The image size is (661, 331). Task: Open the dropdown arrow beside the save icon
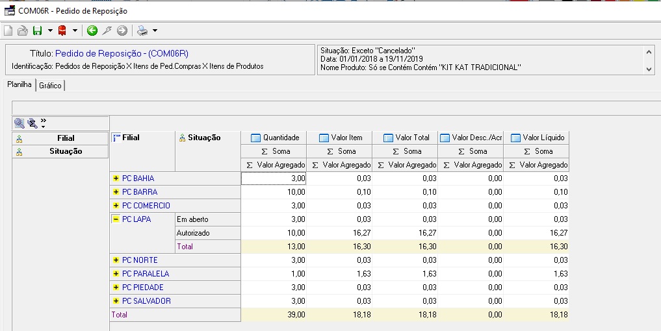click(x=50, y=31)
